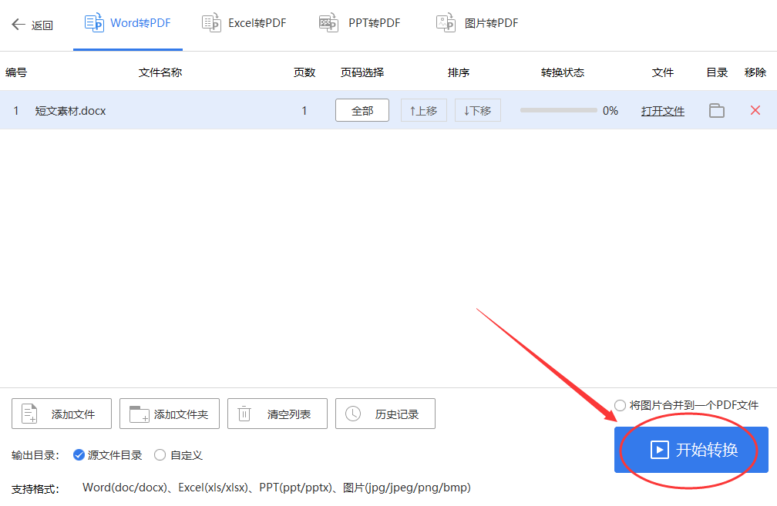Click the Excel转PDF spreadsheet icon
This screenshot has width=777, height=506.
pyautogui.click(x=211, y=23)
